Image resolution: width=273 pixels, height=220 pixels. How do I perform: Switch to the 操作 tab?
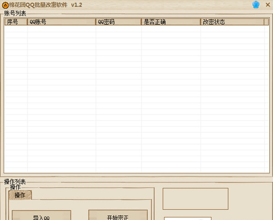point(20,195)
